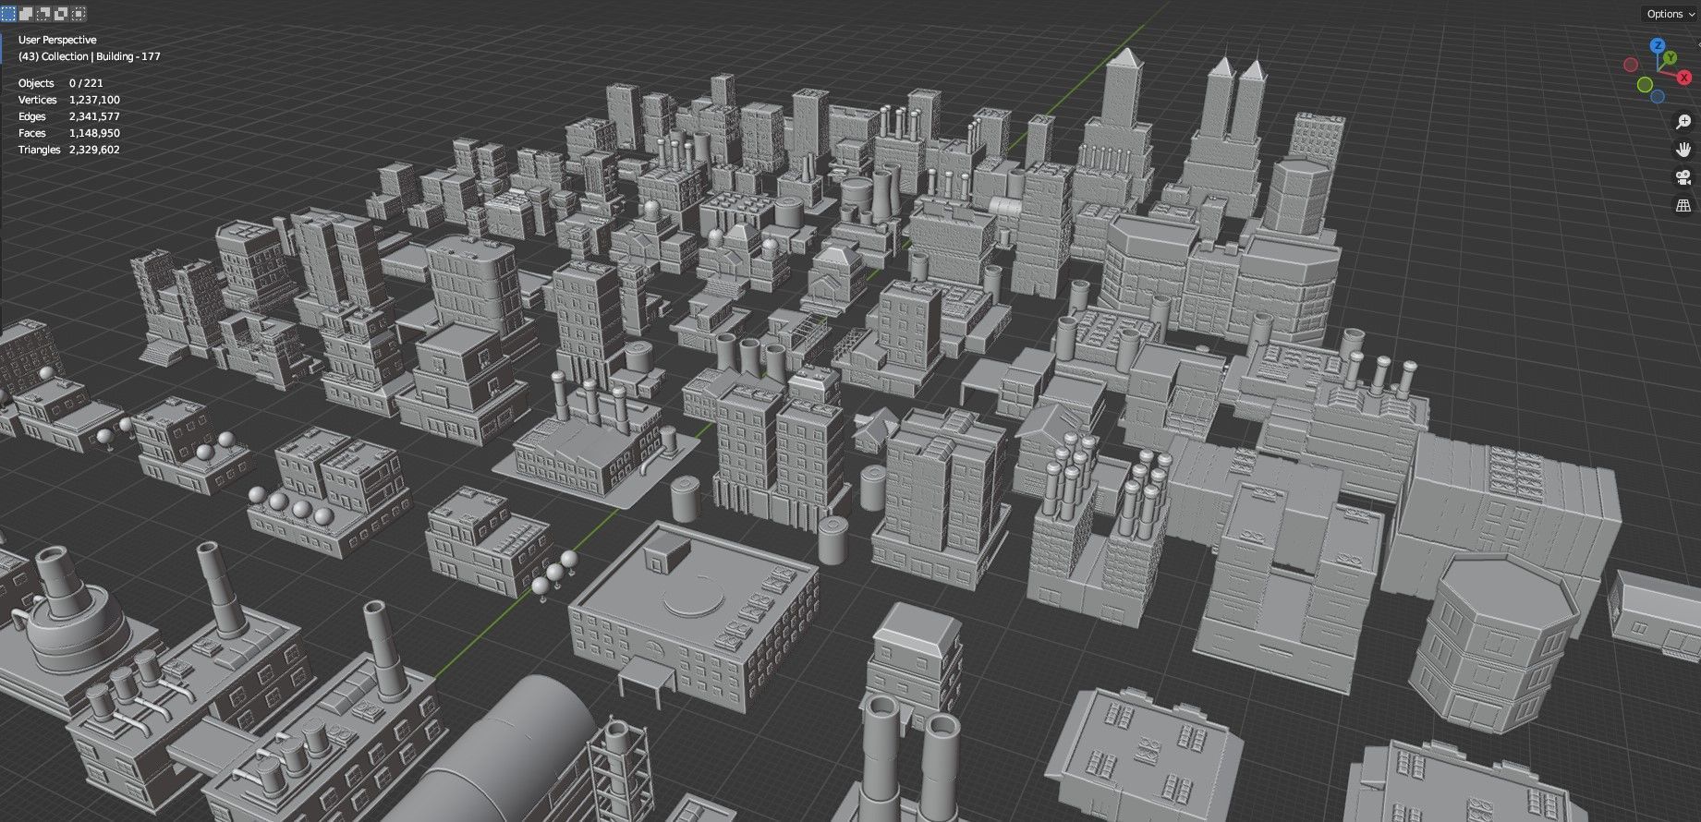Click the 'Faces' statistics label
The height and width of the screenshot is (822, 1701).
pos(32,133)
